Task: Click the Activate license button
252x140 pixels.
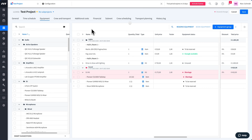Action: pyautogui.click(x=198, y=4)
